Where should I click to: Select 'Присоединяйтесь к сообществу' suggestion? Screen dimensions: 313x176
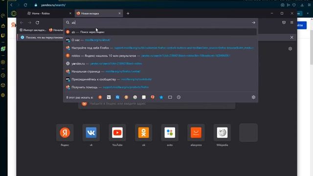coord(160,79)
